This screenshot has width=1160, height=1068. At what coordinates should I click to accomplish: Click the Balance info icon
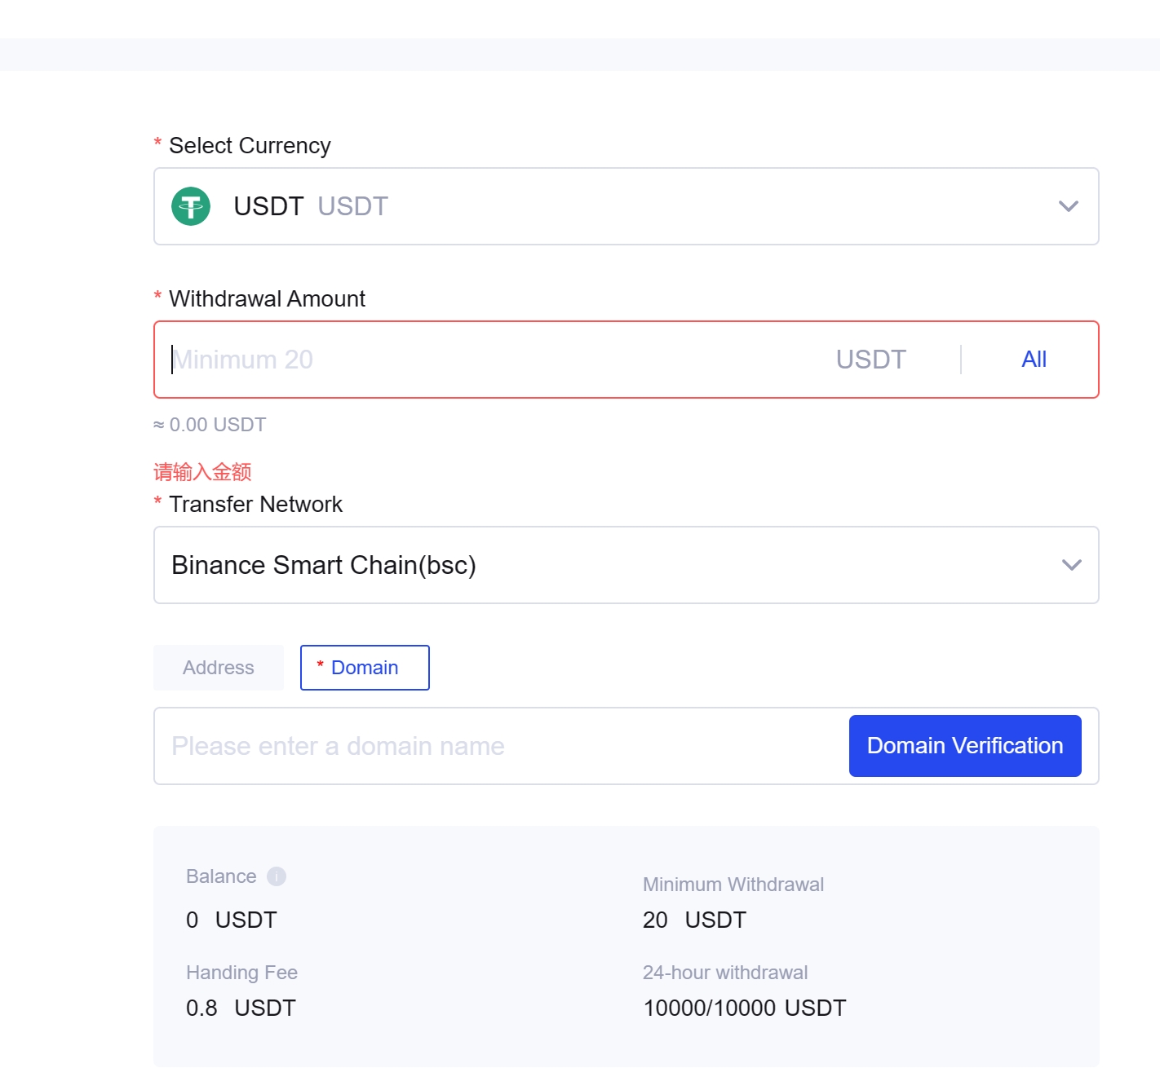(277, 876)
